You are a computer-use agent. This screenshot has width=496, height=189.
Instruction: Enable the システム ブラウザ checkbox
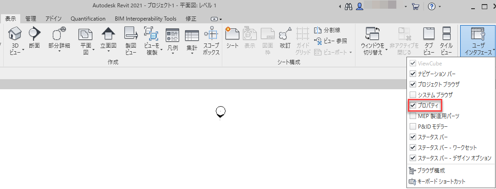(x=412, y=94)
